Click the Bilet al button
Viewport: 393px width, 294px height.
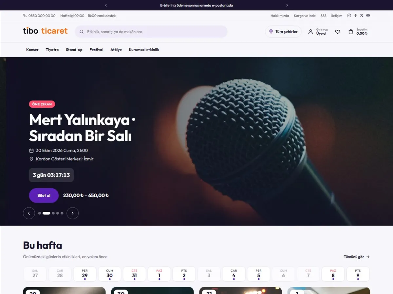click(44, 196)
